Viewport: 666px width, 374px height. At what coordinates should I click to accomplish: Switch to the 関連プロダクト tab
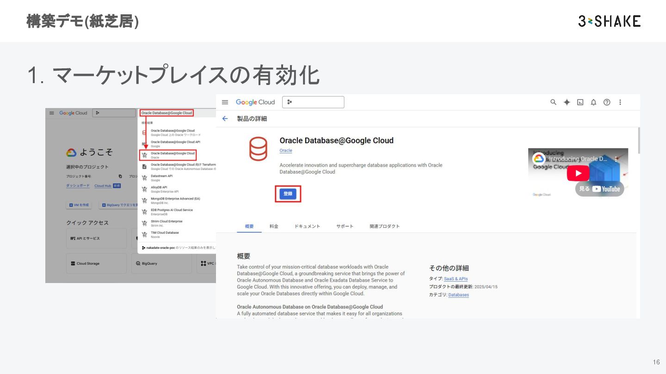tap(385, 226)
